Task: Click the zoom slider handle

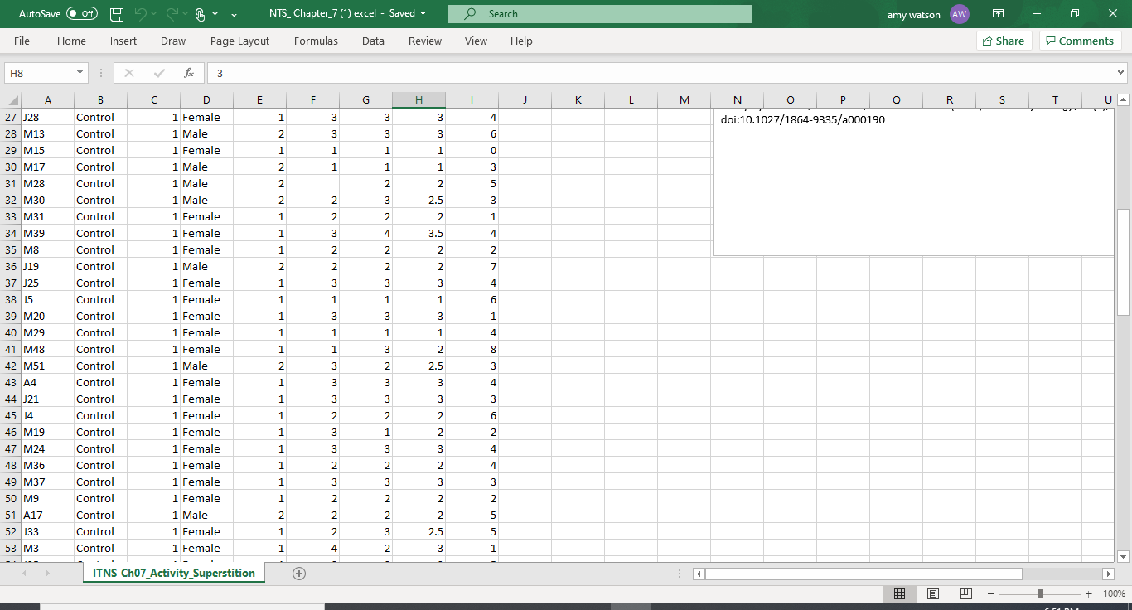Action: coord(1040,593)
